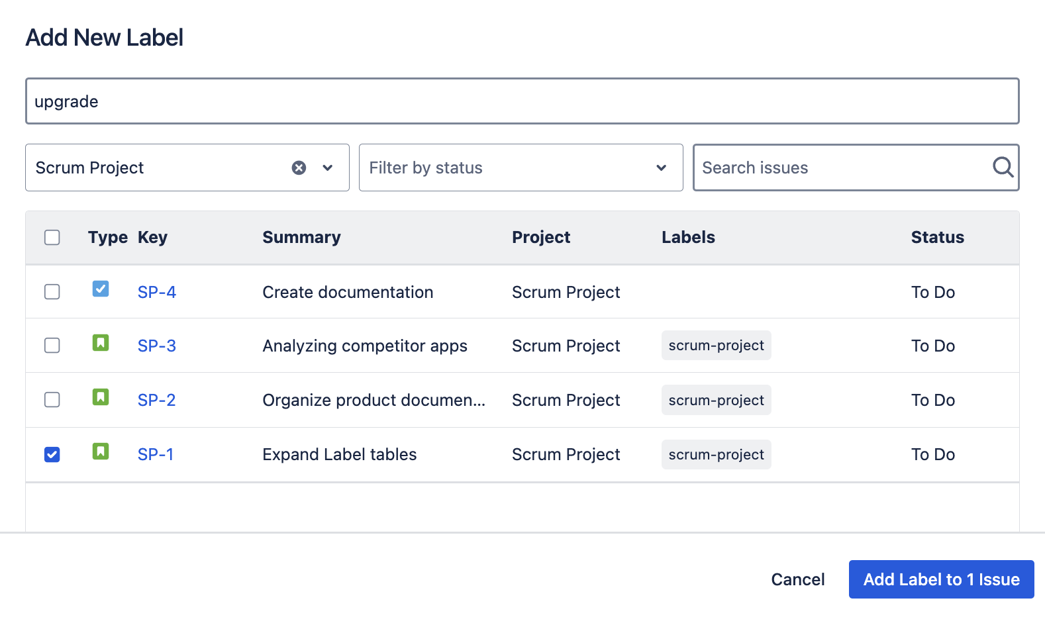Open the SP-1 issue link

[x=156, y=454]
